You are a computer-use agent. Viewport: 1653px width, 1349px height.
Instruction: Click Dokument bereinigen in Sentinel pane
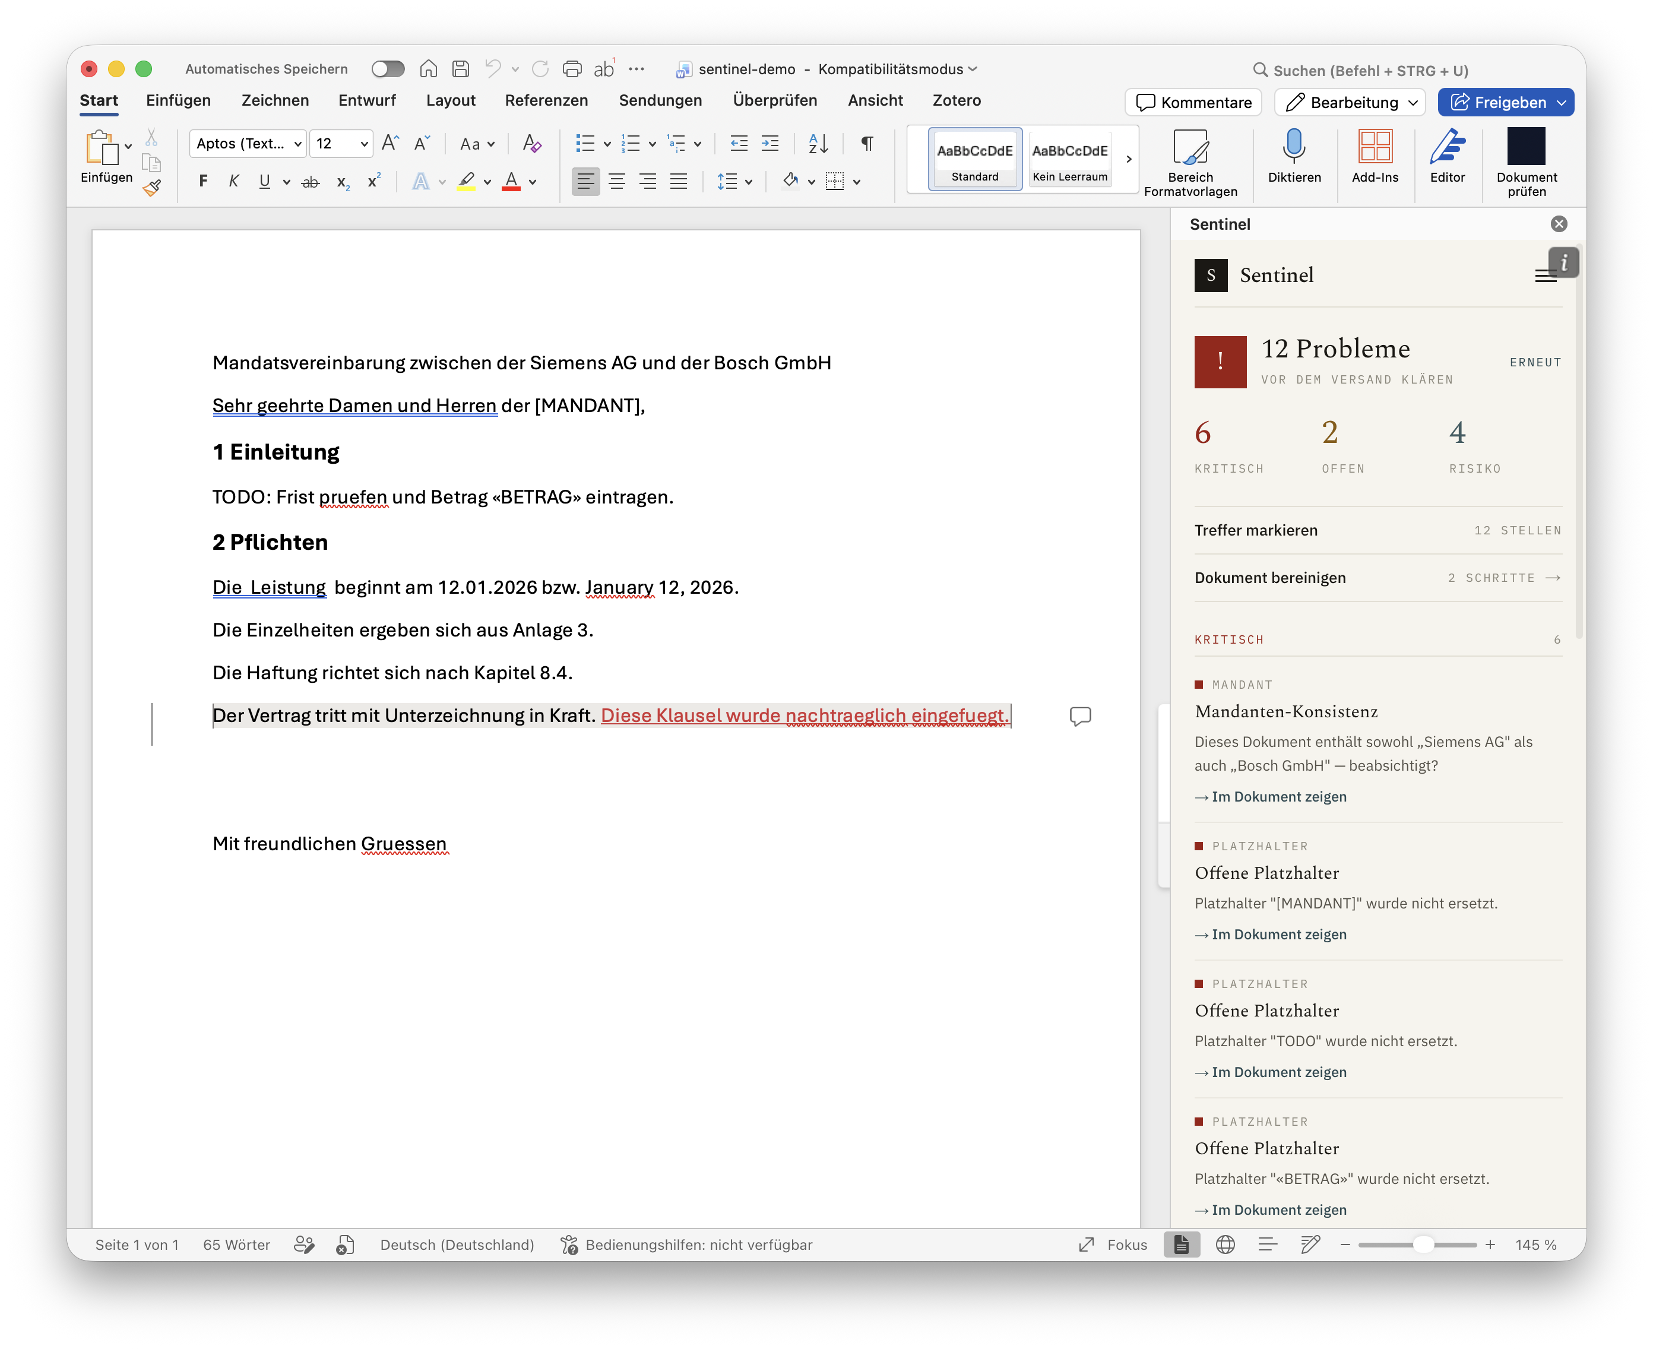1378,578
